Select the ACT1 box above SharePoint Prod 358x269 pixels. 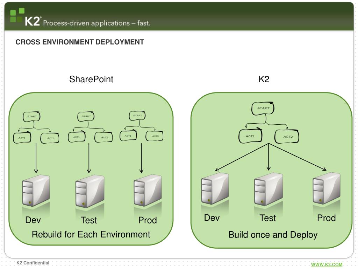128,136
